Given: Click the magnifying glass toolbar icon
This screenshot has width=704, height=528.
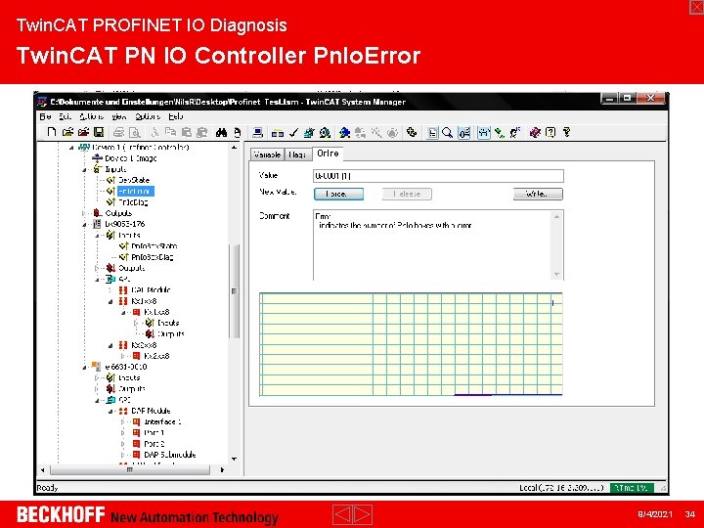Looking at the screenshot, I should tap(447, 132).
